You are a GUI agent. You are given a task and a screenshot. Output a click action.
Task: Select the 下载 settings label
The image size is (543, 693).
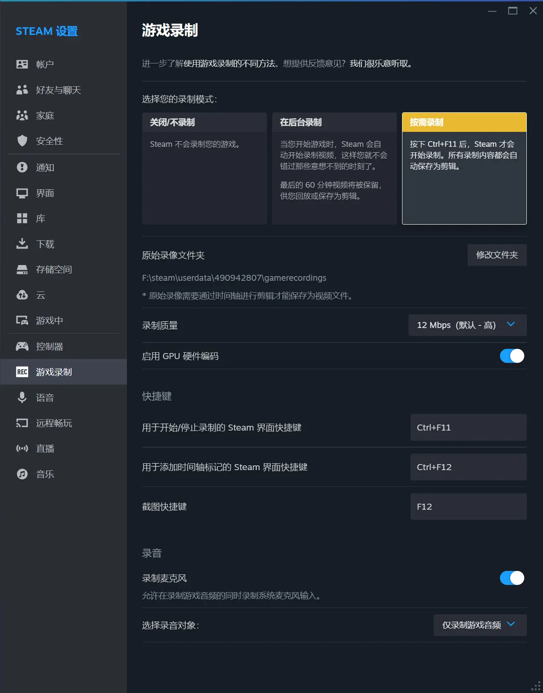45,244
